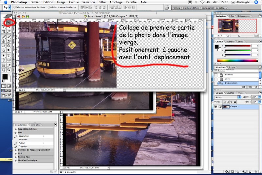Select the Path Selection arrow tool
The image size is (262, 175).
click(x=4, y=55)
